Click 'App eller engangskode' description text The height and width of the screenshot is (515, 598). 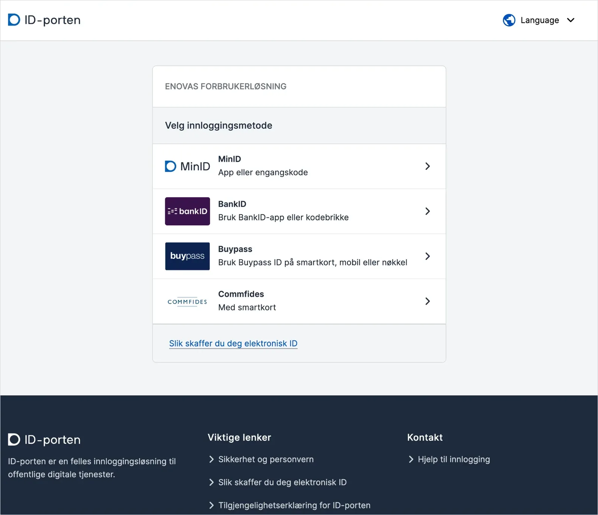(x=263, y=173)
